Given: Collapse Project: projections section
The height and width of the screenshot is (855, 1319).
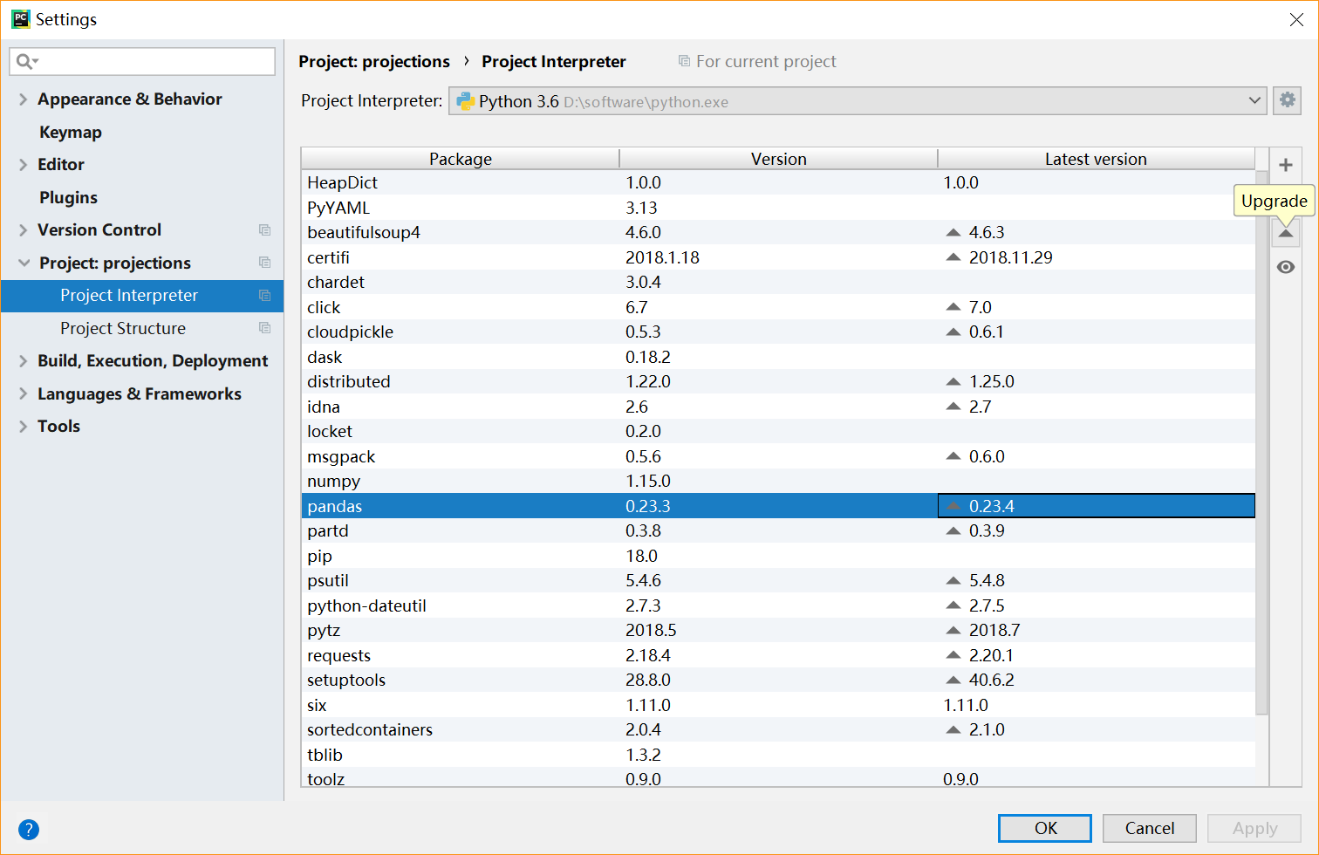Looking at the screenshot, I should [x=24, y=263].
